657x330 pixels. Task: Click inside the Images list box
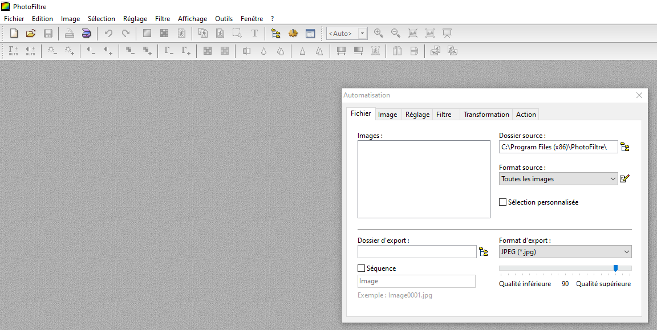(424, 179)
